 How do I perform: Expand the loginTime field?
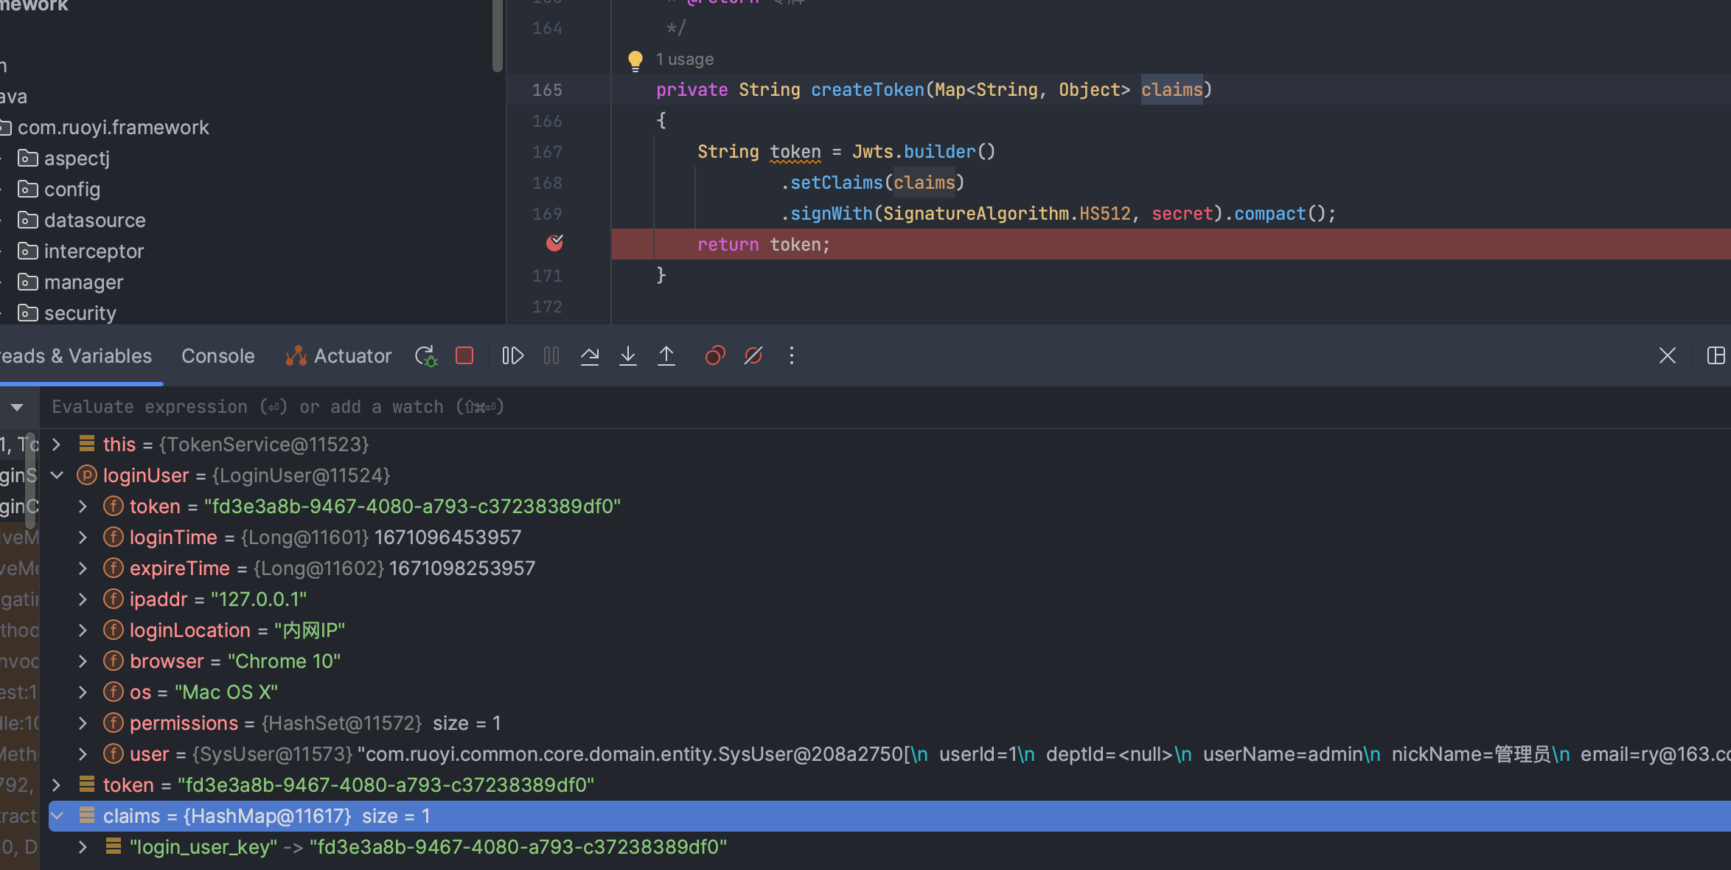(83, 537)
